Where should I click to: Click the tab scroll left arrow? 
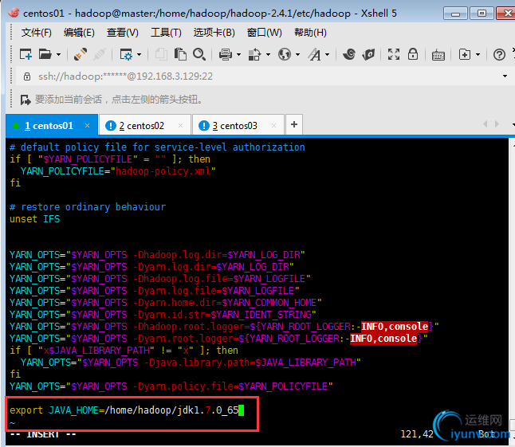point(486,124)
